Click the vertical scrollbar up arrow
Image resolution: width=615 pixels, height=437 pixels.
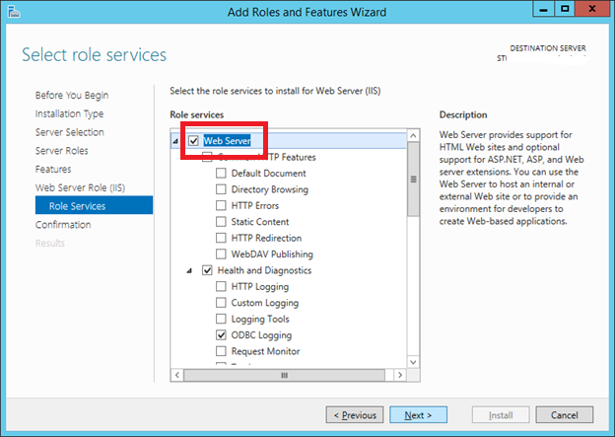pyautogui.click(x=413, y=136)
